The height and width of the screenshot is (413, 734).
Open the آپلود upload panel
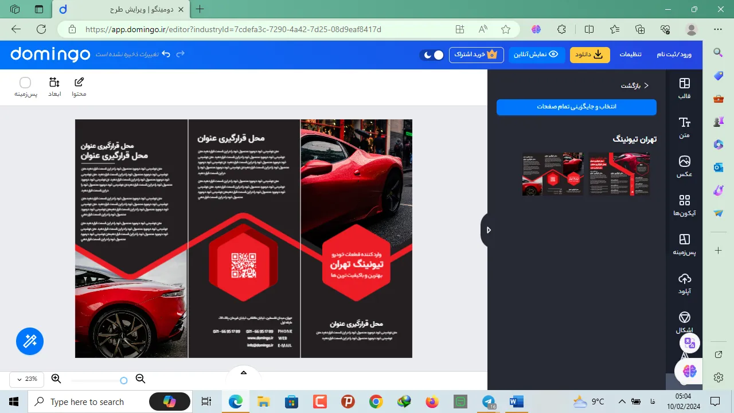[684, 283]
